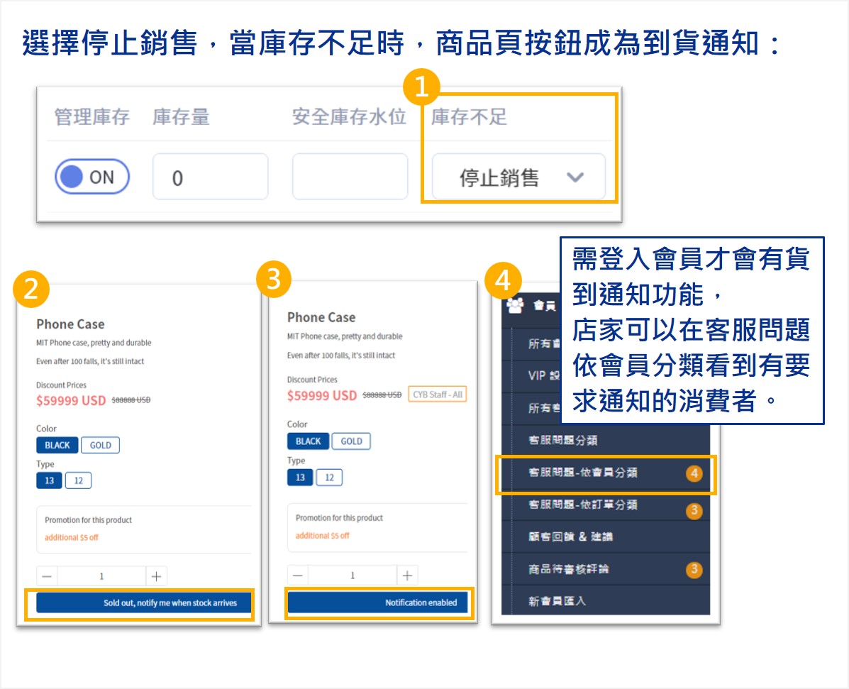Click the 庫存量 field showing 0
Image resolution: width=849 pixels, height=689 pixels.
[210, 177]
